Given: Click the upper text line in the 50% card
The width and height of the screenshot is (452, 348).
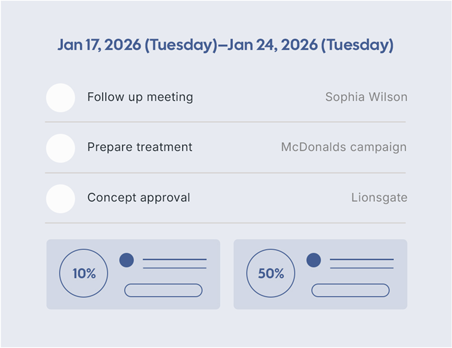Looking at the screenshot, I should click(x=362, y=259).
